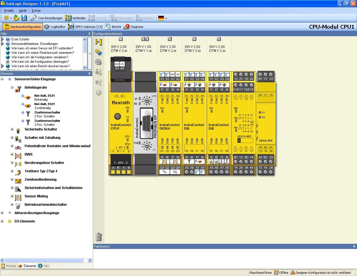Click 'Wie kann ich die Konfiguration simulieren?' link
The image size is (357, 276).
[x=40, y=57]
